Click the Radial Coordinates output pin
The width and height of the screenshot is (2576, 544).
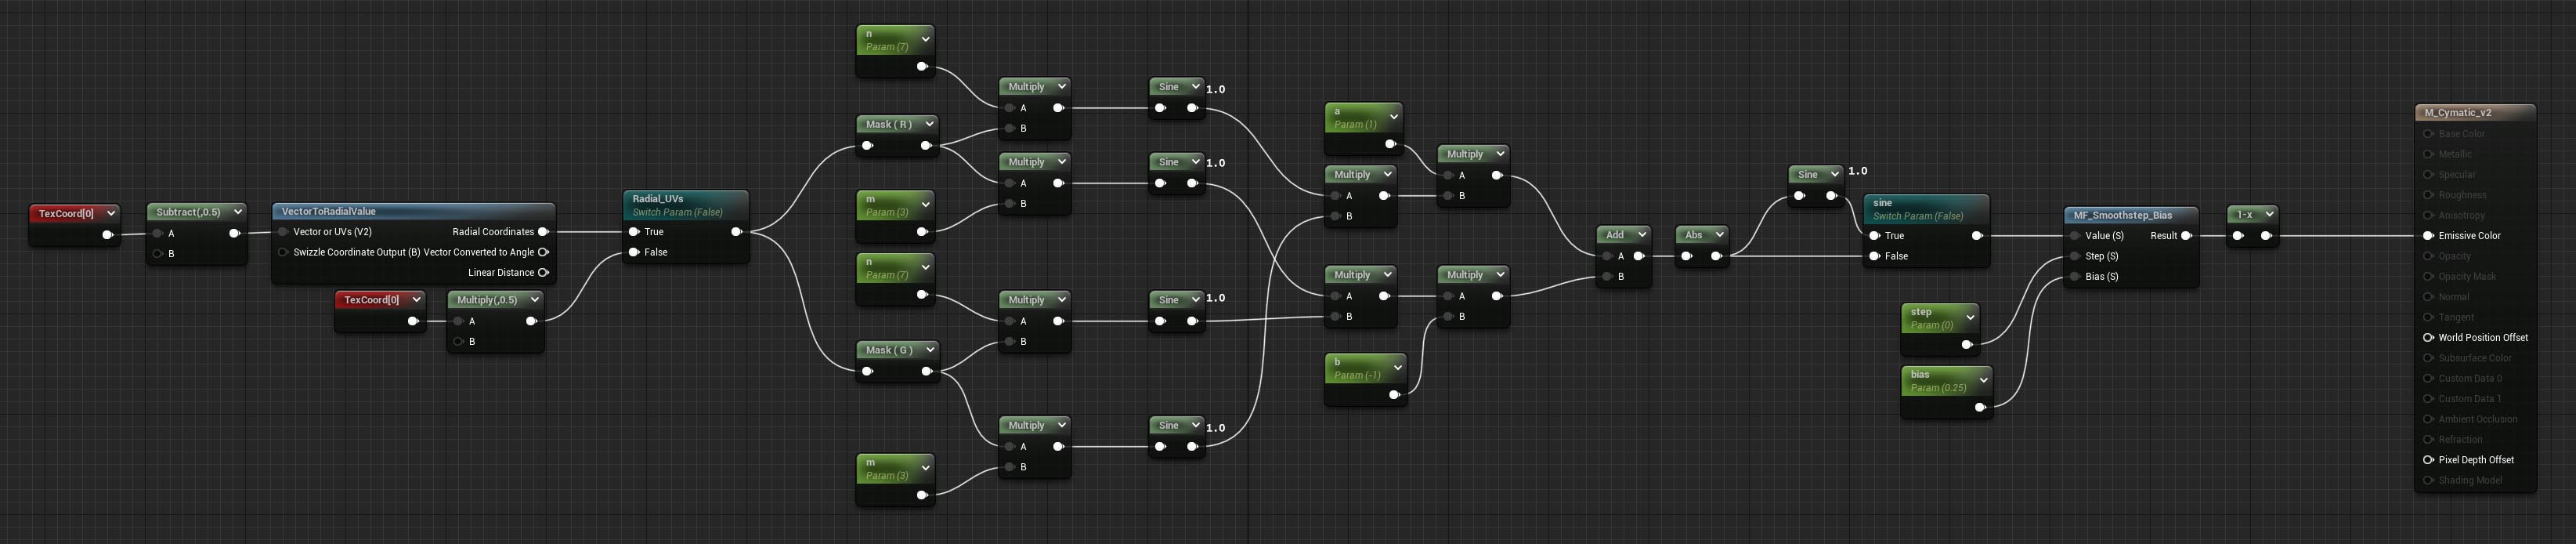[x=544, y=232]
